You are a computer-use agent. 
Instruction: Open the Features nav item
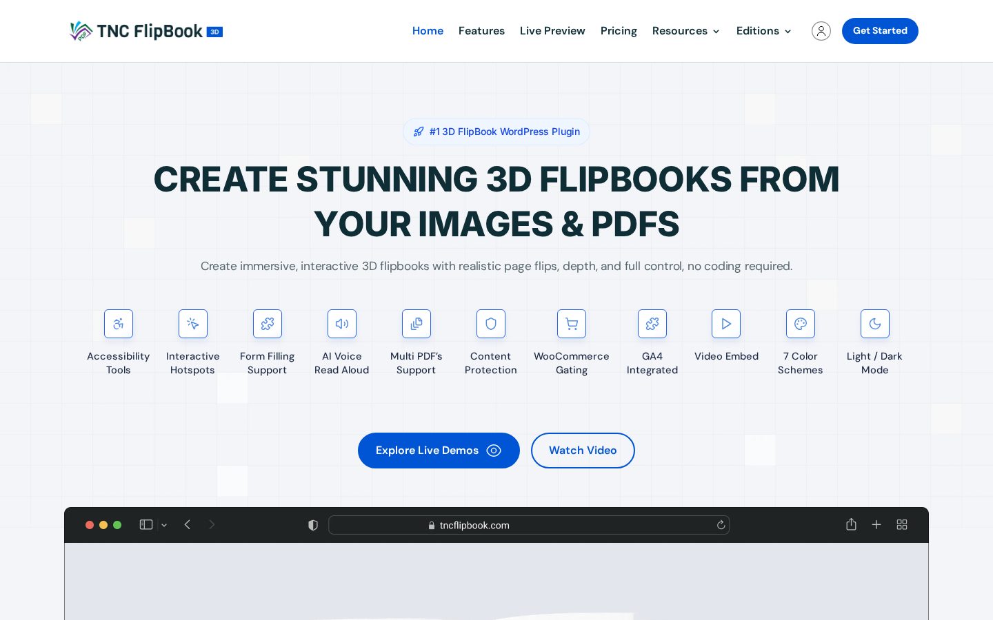pos(481,31)
